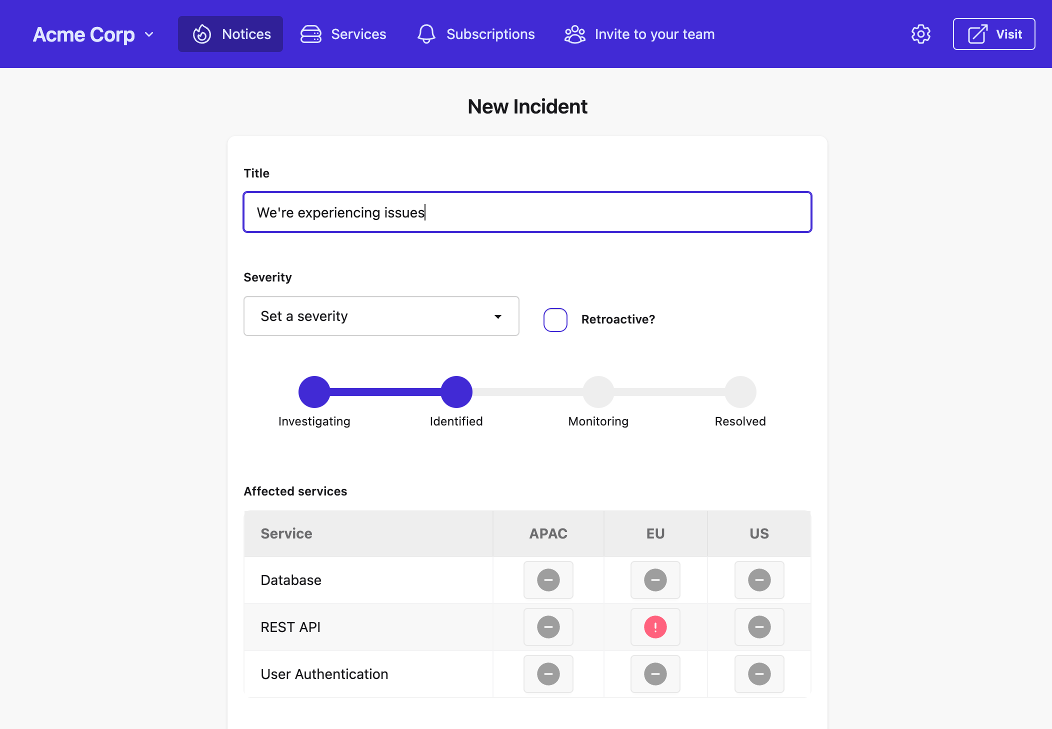This screenshot has height=729, width=1052.
Task: Choose the Resolved status step
Action: coord(740,392)
